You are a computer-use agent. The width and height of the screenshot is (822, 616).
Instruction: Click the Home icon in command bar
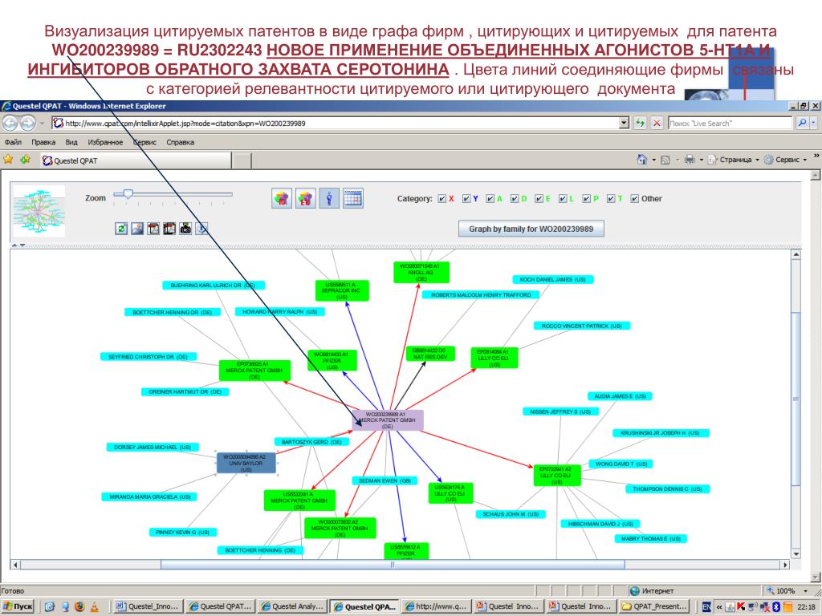pyautogui.click(x=641, y=160)
